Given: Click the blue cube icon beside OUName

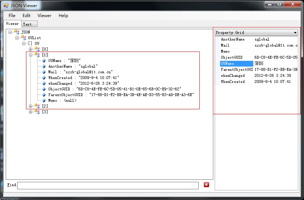Looking at the screenshot, I should [x=44, y=60].
